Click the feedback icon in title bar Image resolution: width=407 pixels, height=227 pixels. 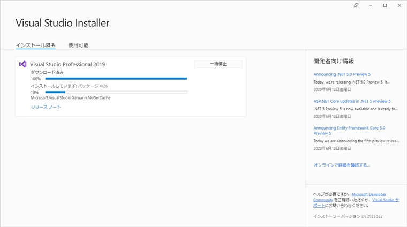tap(356, 5)
